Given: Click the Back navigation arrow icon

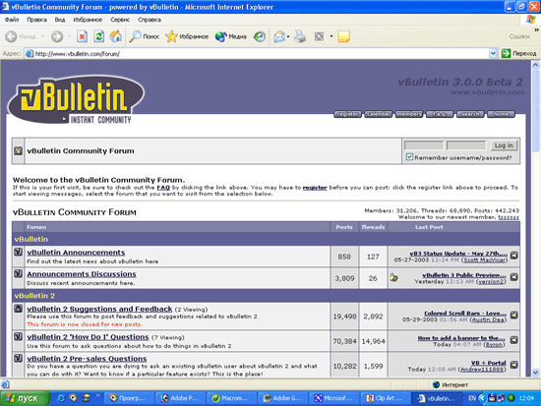Looking at the screenshot, I should pyautogui.click(x=11, y=36).
